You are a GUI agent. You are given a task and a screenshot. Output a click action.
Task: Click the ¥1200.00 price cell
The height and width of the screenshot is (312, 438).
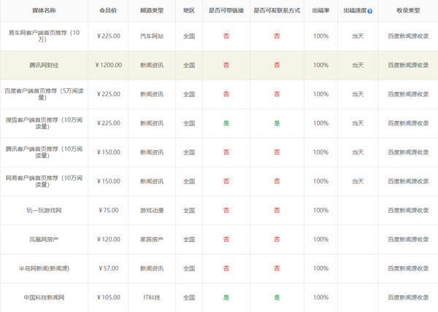(x=108, y=65)
